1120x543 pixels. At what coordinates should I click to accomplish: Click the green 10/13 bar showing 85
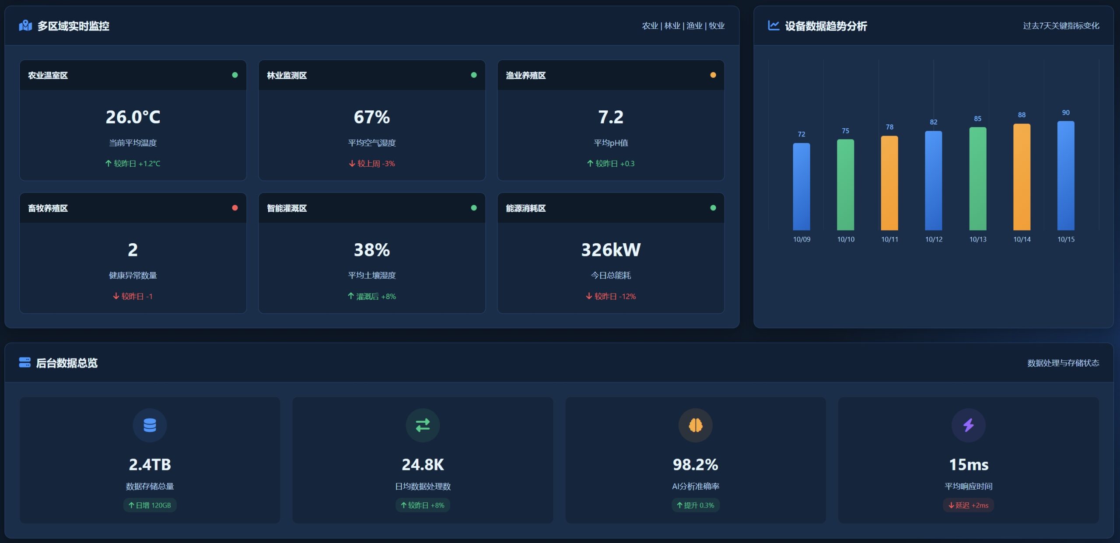[x=977, y=179]
